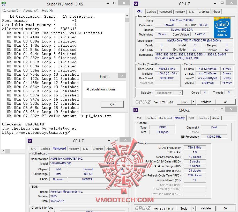Switch to the Graphics tab on top CPU-Z
The width and height of the screenshot is (238, 212).
tap(204, 11)
